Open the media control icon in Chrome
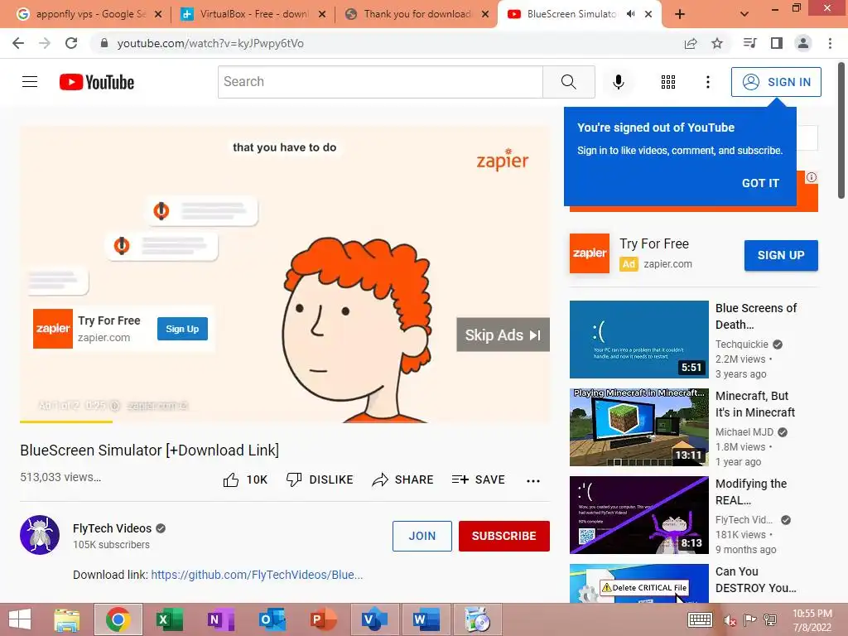This screenshot has width=848, height=636. pyautogui.click(x=750, y=43)
